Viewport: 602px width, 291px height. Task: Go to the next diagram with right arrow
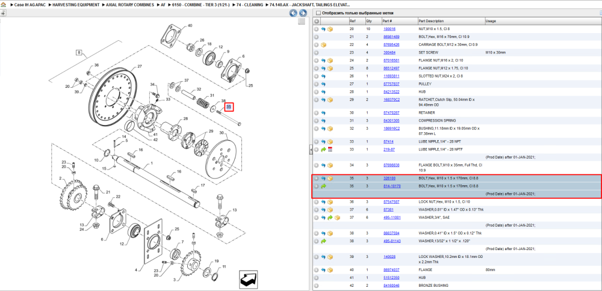click(303, 13)
